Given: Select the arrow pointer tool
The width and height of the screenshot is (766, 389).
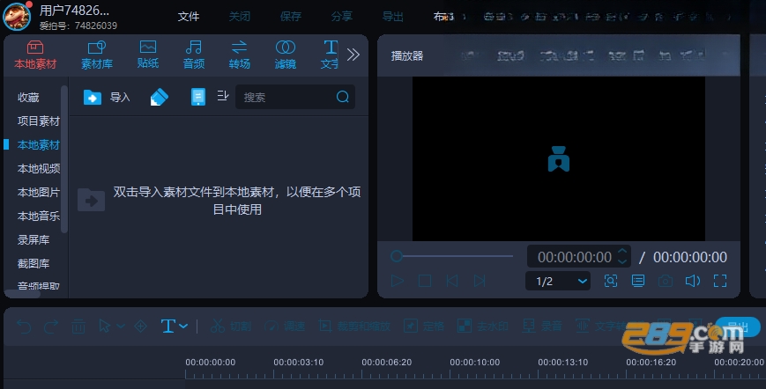Looking at the screenshot, I should coord(104,327).
